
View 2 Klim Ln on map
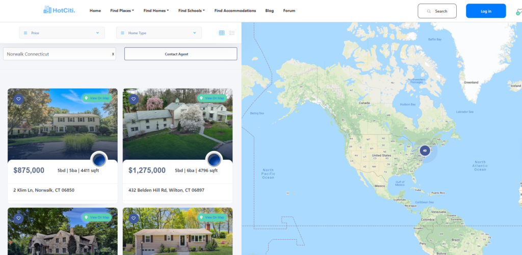pyautogui.click(x=97, y=98)
